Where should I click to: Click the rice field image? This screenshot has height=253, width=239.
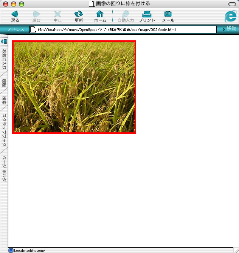(x=74, y=87)
